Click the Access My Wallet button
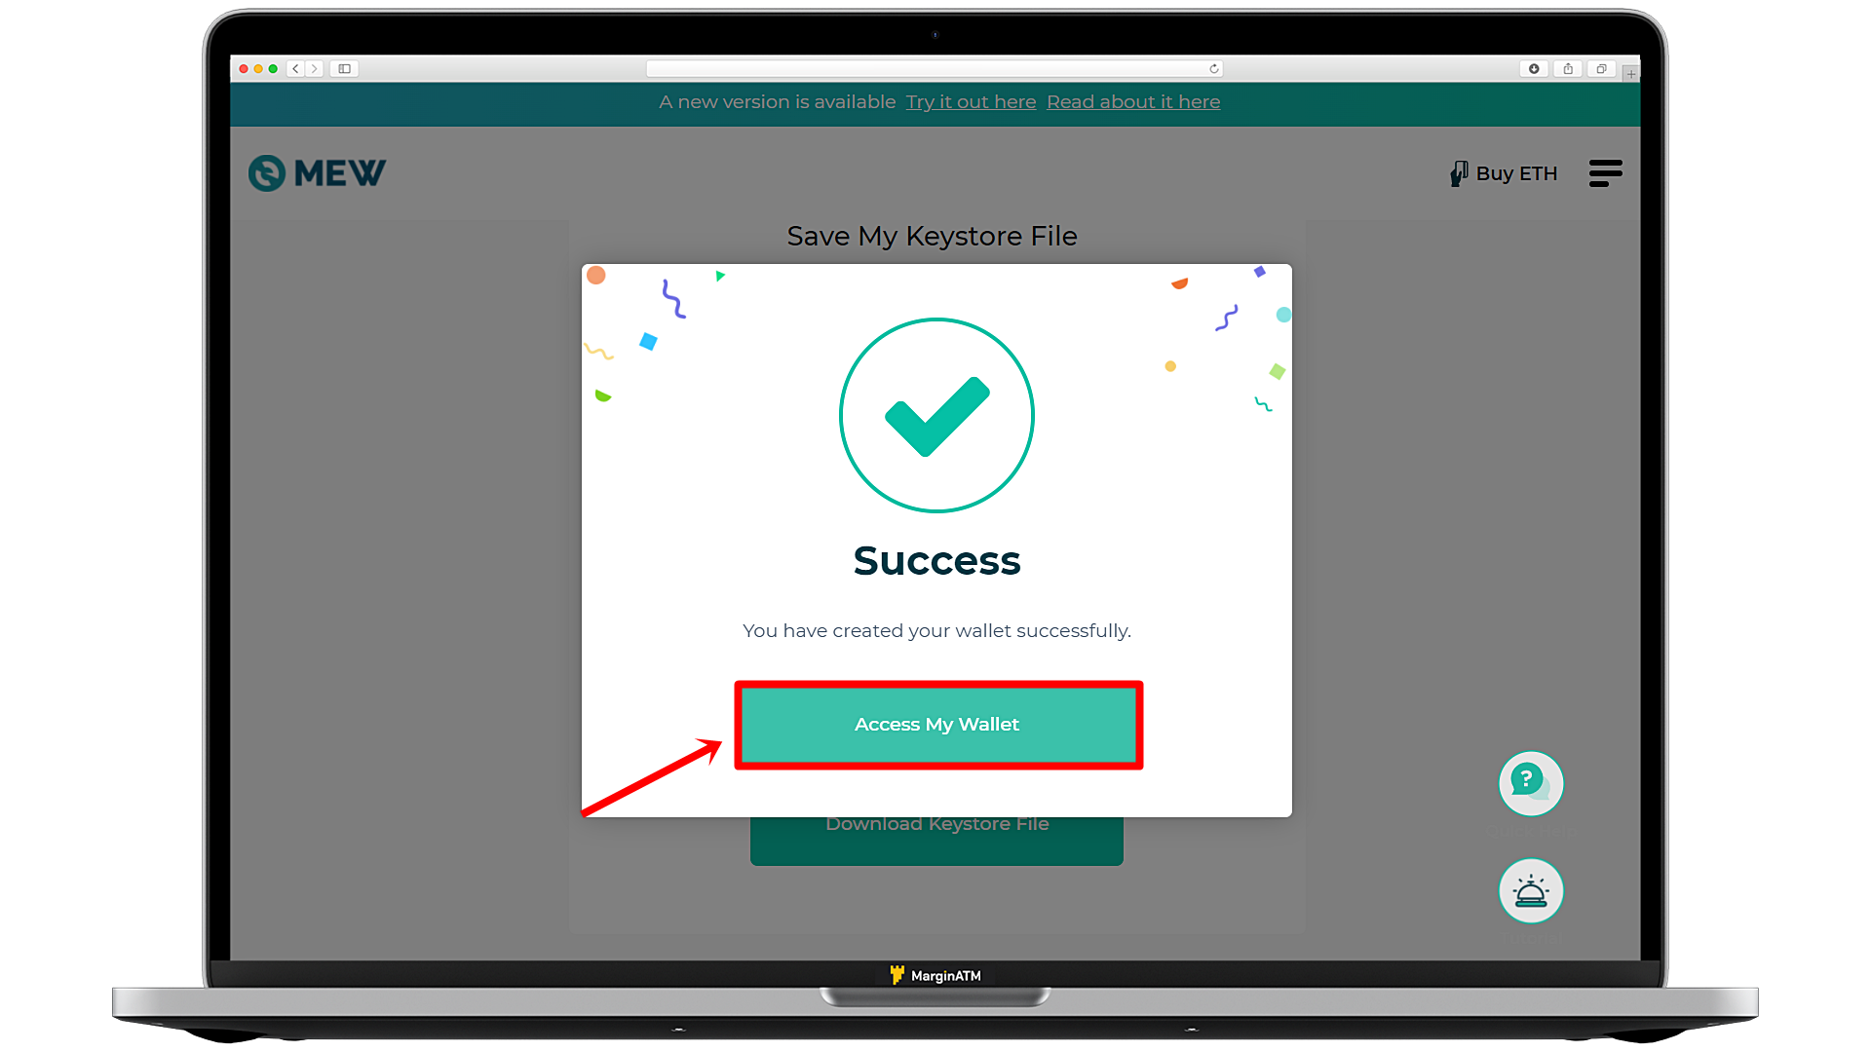The height and width of the screenshot is (1052, 1871). point(936,723)
